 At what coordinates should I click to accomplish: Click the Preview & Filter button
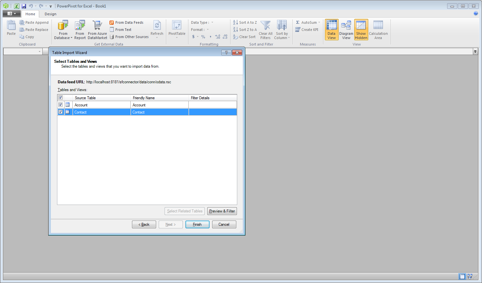(x=222, y=211)
